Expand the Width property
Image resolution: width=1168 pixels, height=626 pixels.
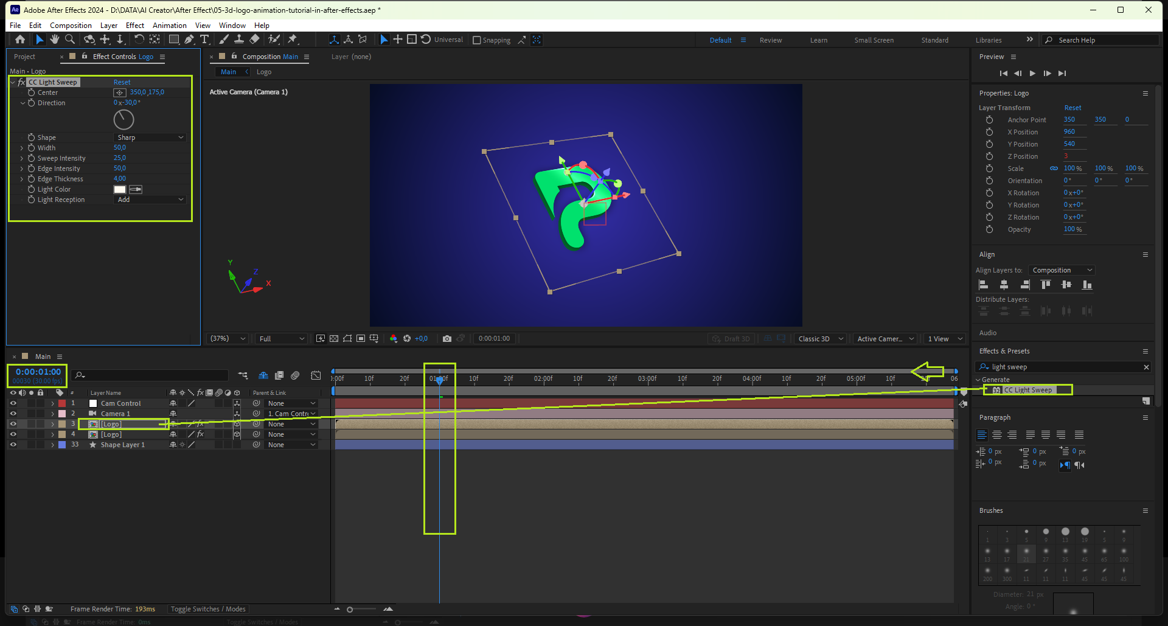[x=23, y=148]
